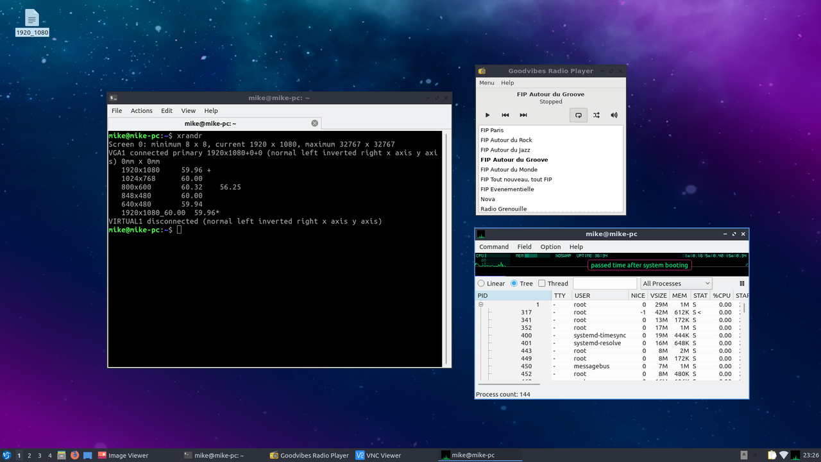
Task: Switch to VNC Viewer in taskbar
Action: pos(378,456)
